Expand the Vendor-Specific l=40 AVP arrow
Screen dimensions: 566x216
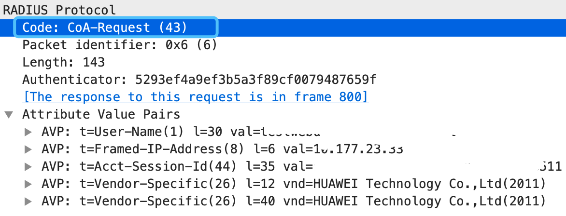point(28,201)
